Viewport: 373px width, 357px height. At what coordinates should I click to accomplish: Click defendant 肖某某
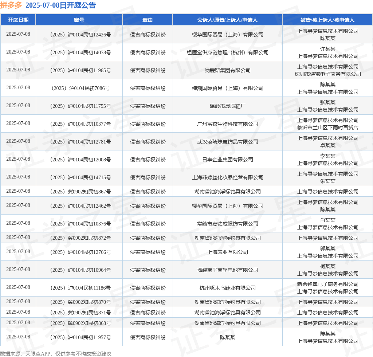pyautogui.click(x=327, y=220)
